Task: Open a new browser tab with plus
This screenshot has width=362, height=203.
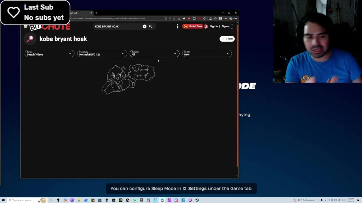Action: [96, 13]
